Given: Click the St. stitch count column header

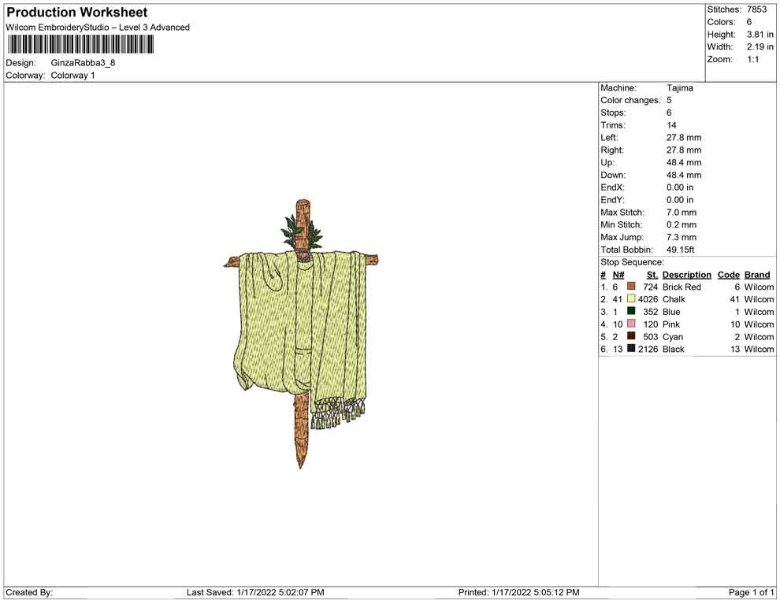Looking at the screenshot, I should (x=652, y=275).
